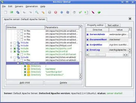Expand the Include ports.conf tree node
The width and height of the screenshot is (136, 103).
(x=11, y=49)
